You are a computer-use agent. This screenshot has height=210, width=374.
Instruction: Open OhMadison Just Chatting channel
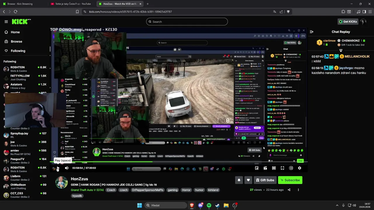[25, 186]
